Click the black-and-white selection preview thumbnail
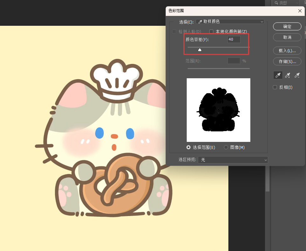This screenshot has width=306, height=251. click(x=218, y=110)
